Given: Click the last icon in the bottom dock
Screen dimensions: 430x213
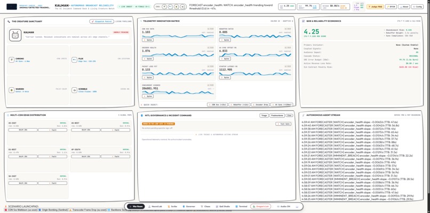Looking at the screenshot, I should [x=297, y=207].
